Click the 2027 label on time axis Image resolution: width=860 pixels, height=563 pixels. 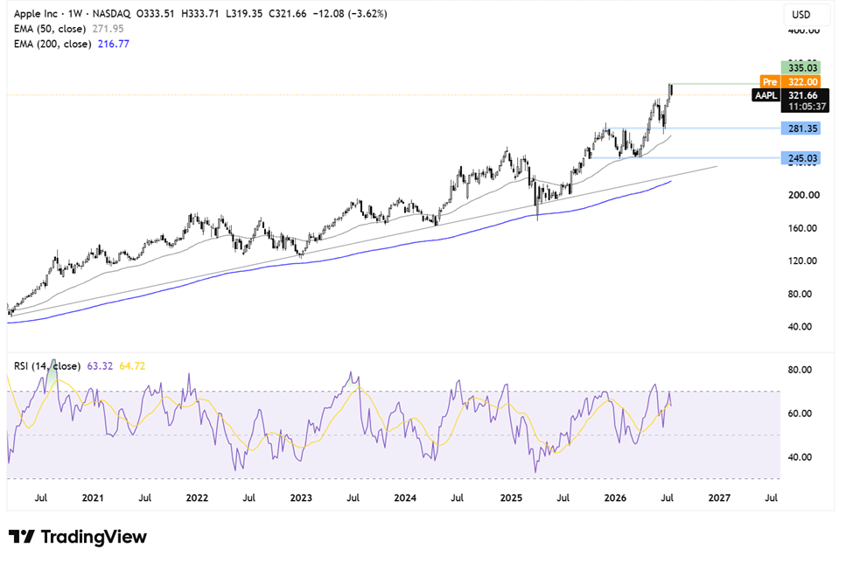[720, 497]
